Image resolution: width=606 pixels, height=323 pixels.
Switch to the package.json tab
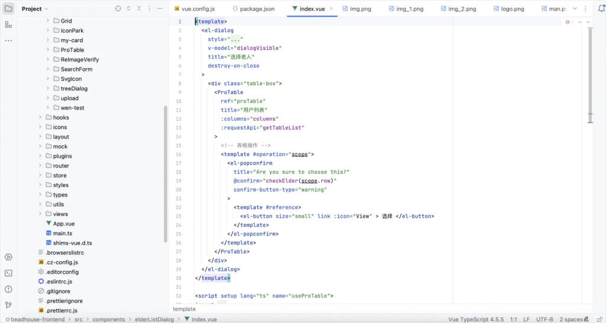(x=253, y=9)
